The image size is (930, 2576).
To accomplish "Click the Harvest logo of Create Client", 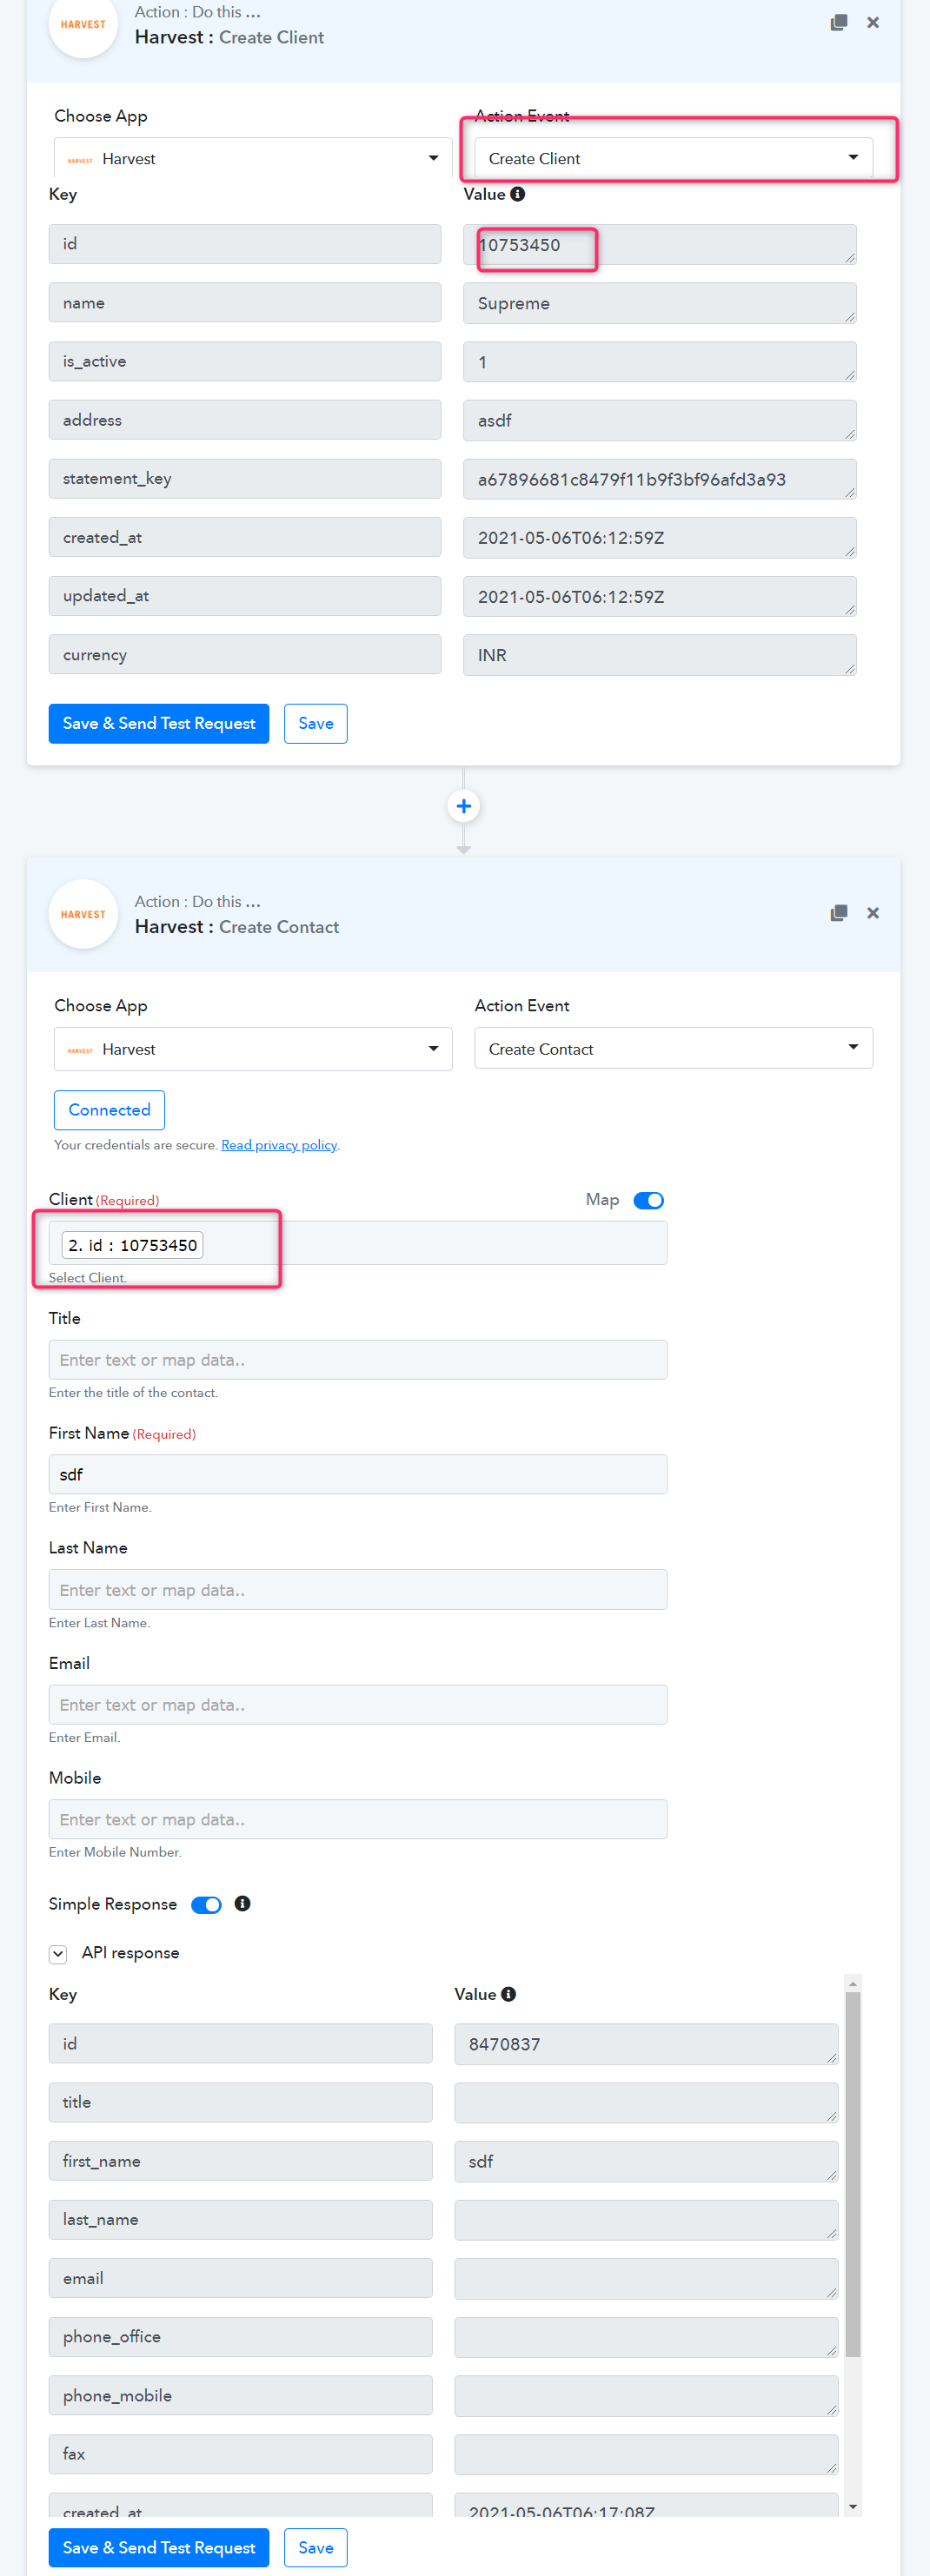I will click(83, 24).
